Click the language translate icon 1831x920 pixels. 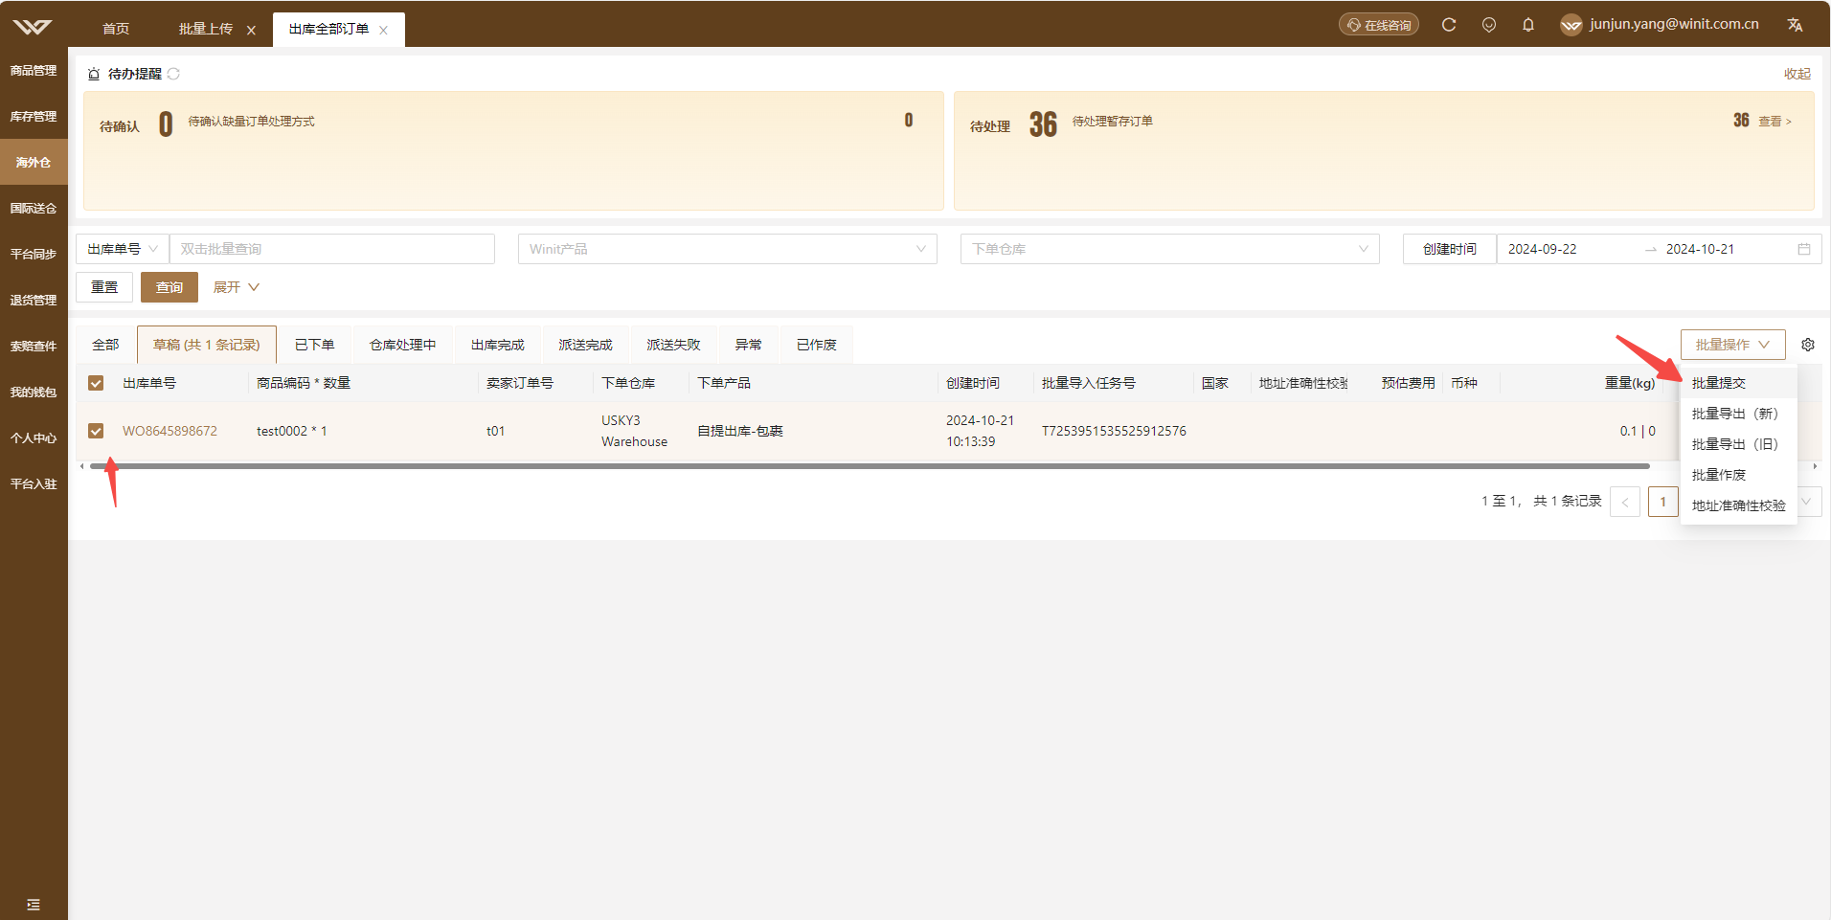pyautogui.click(x=1796, y=25)
